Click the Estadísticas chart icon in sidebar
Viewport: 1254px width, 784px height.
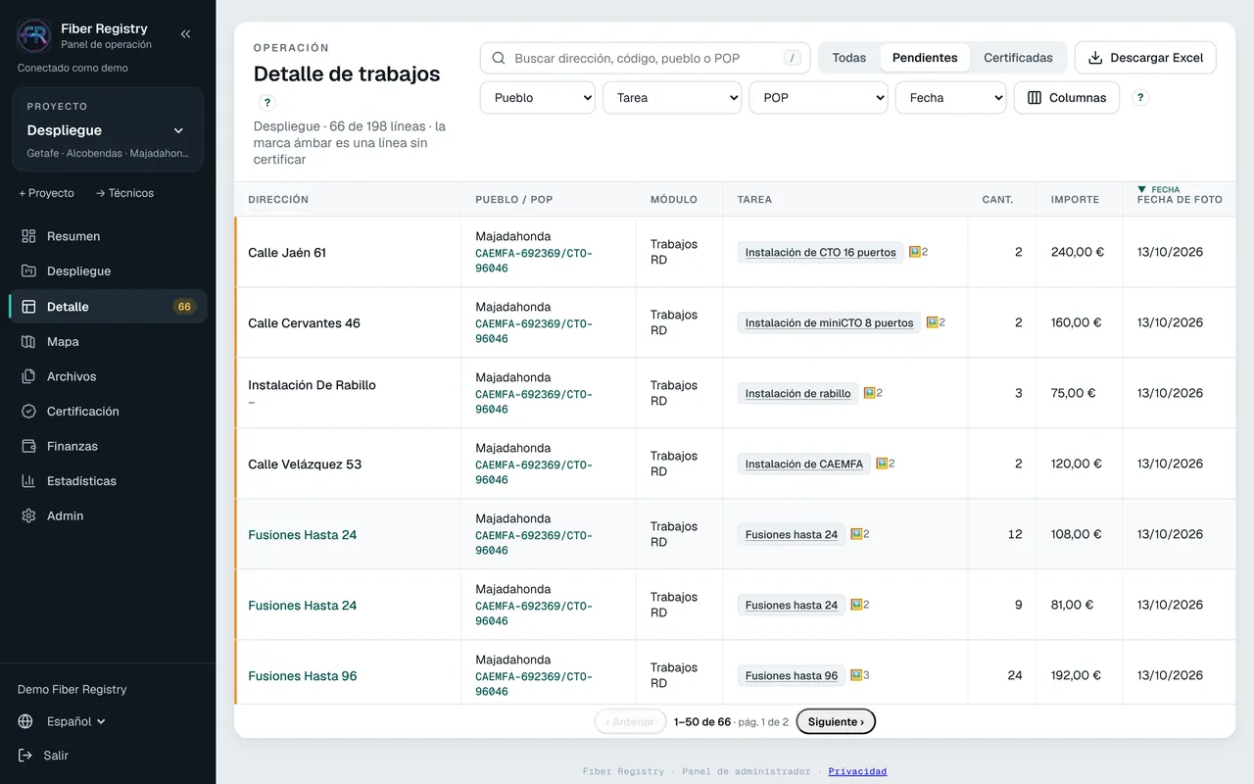click(28, 481)
